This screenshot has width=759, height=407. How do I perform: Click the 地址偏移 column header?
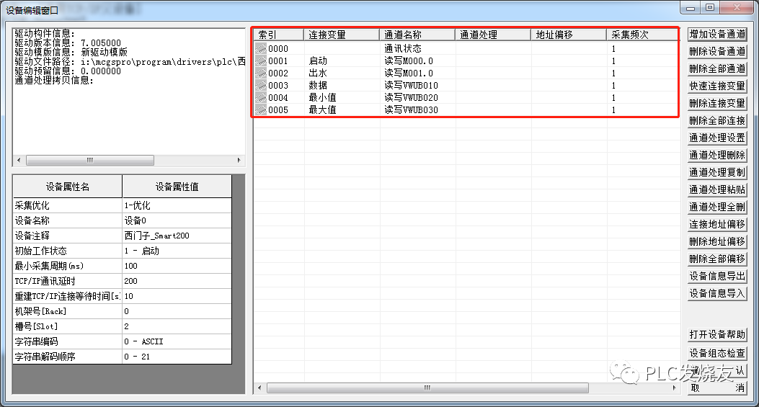(569, 35)
